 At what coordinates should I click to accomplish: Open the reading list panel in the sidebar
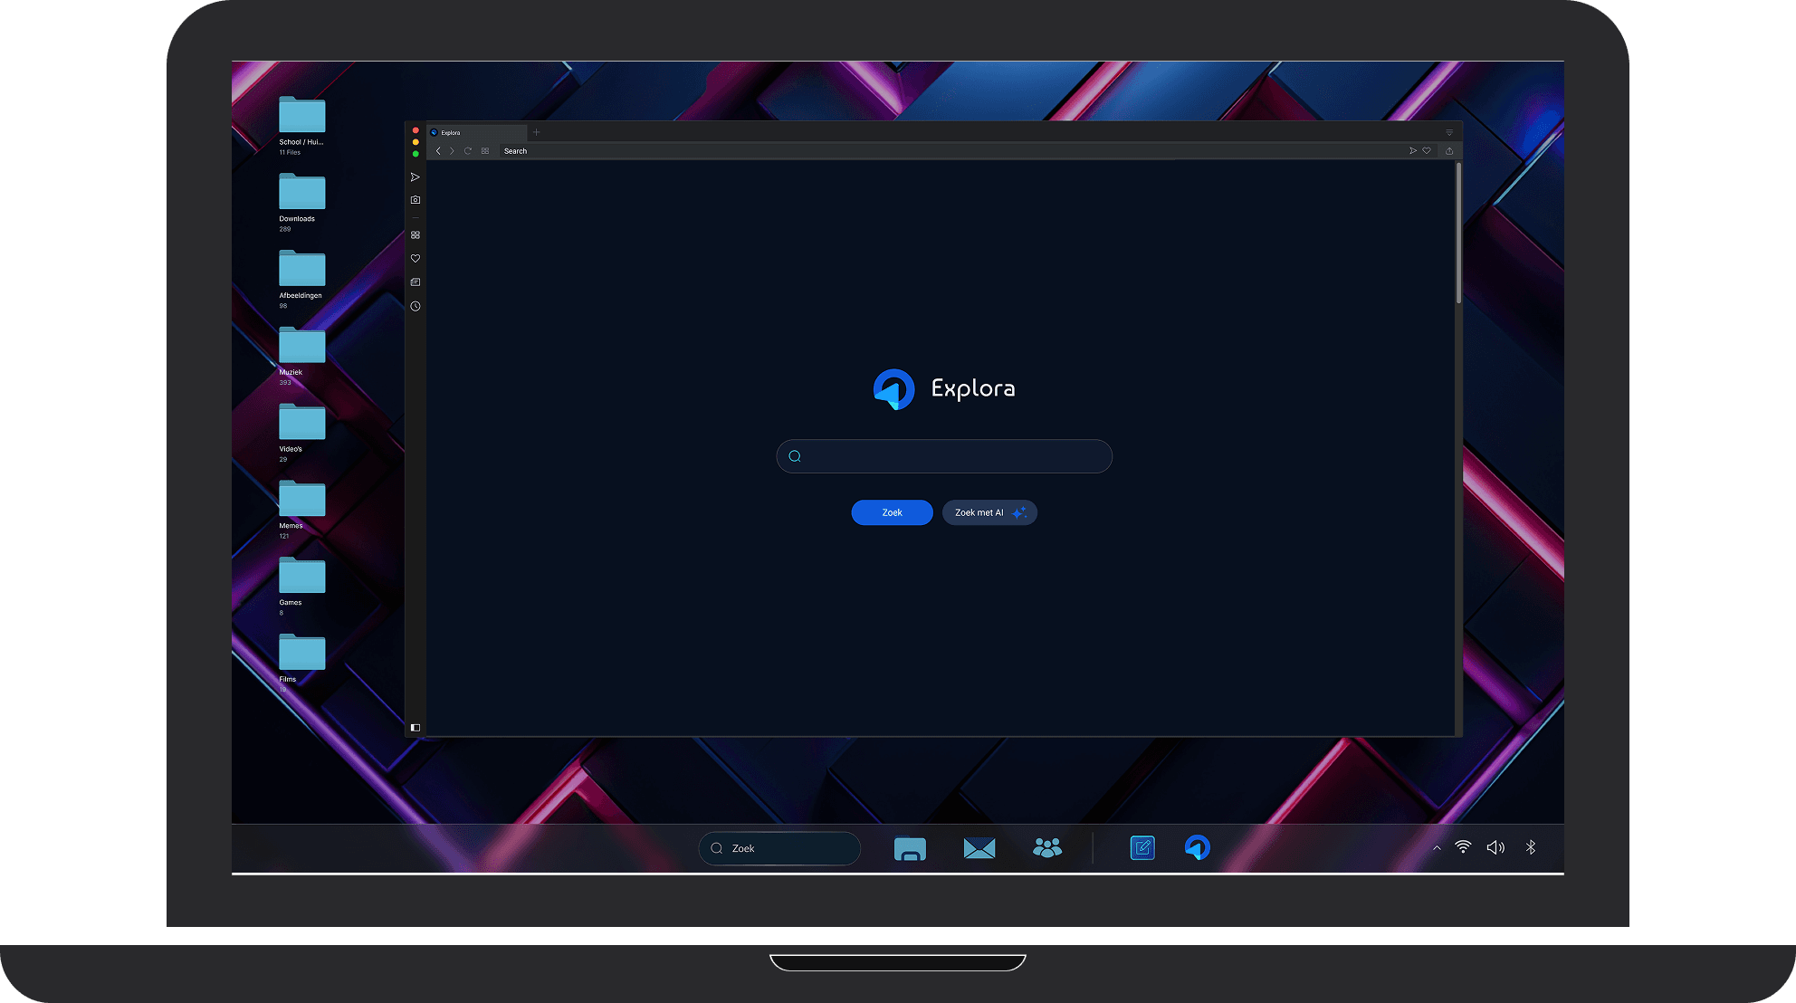[x=416, y=282]
